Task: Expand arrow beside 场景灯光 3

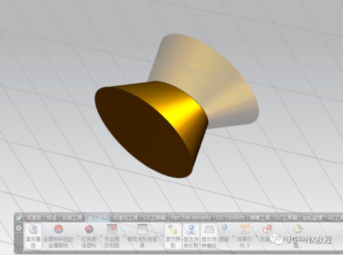Action: 256,236
